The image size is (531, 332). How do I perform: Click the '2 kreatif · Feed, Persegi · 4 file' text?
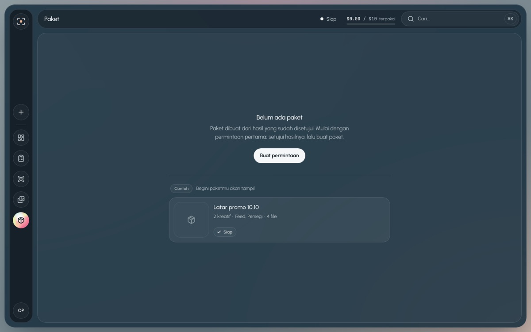[245, 216]
